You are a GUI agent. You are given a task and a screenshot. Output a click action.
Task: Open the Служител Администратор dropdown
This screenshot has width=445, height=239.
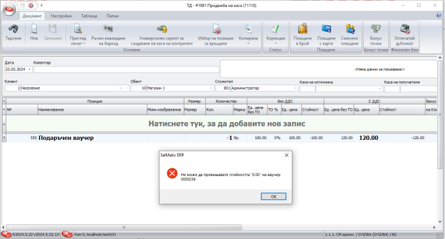295,88
